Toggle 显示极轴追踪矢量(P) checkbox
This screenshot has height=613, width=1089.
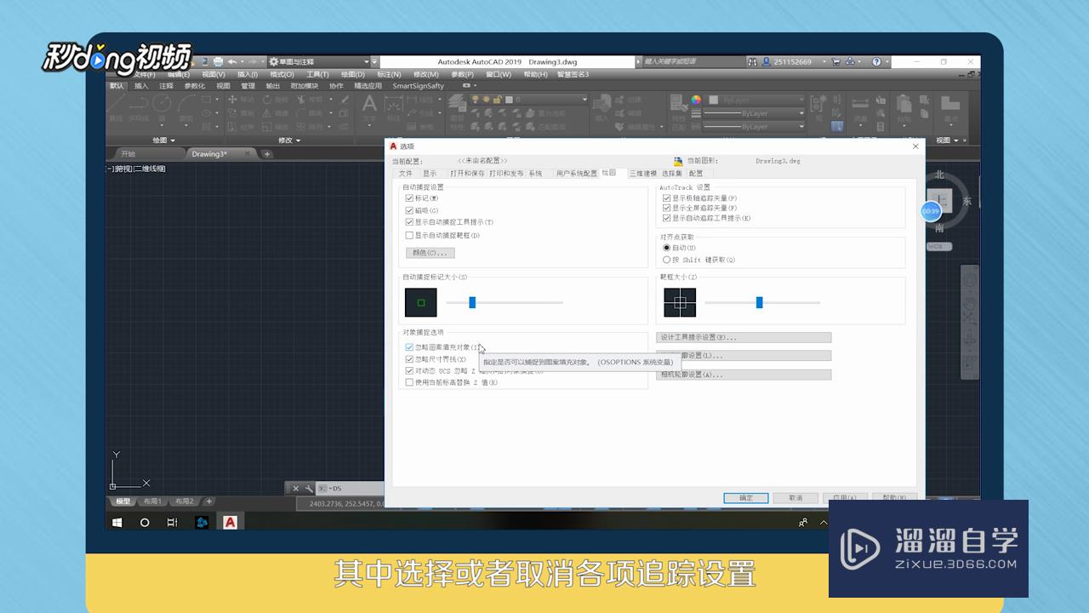(667, 198)
